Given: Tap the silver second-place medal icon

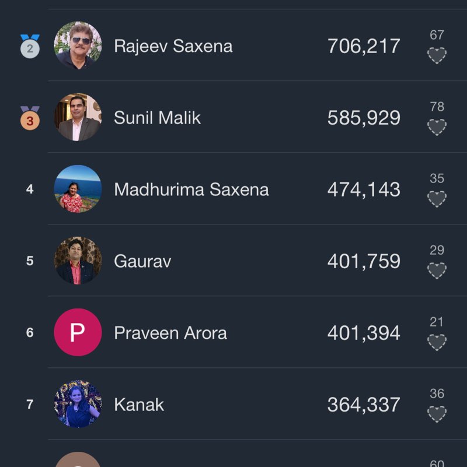Looking at the screenshot, I should pyautogui.click(x=30, y=46).
